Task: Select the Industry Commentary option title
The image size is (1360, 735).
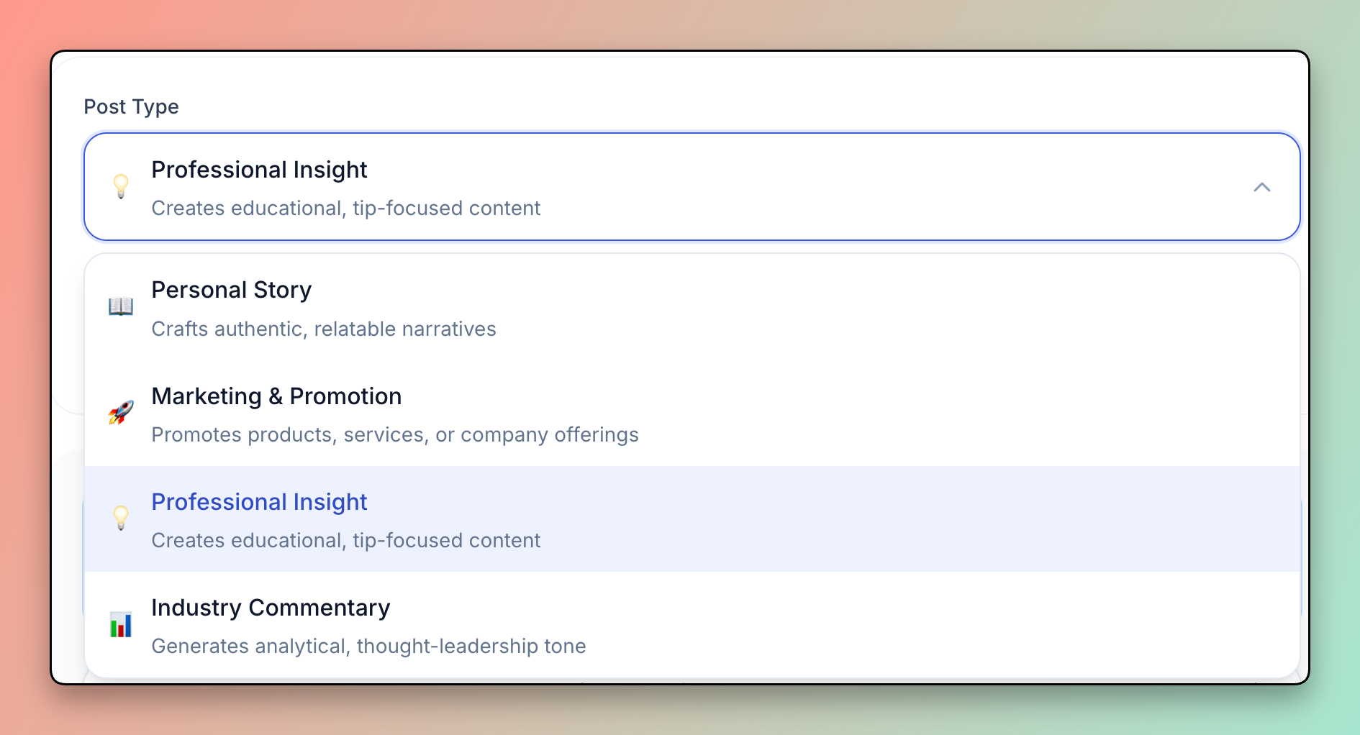Action: point(271,608)
